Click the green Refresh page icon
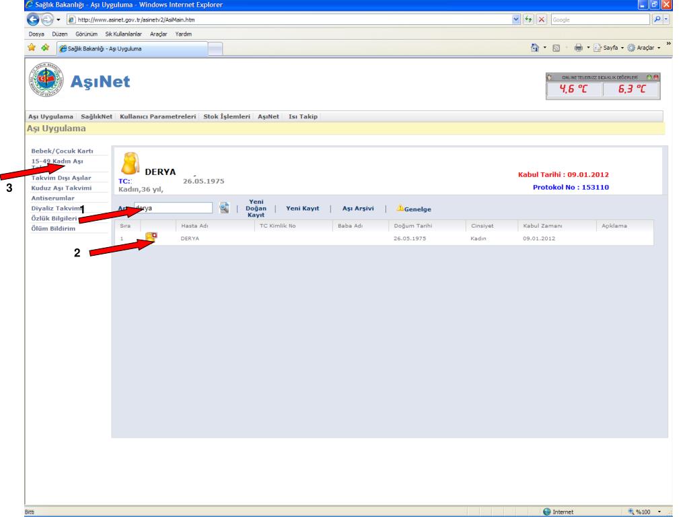The width and height of the screenshot is (689, 517). 528,20
